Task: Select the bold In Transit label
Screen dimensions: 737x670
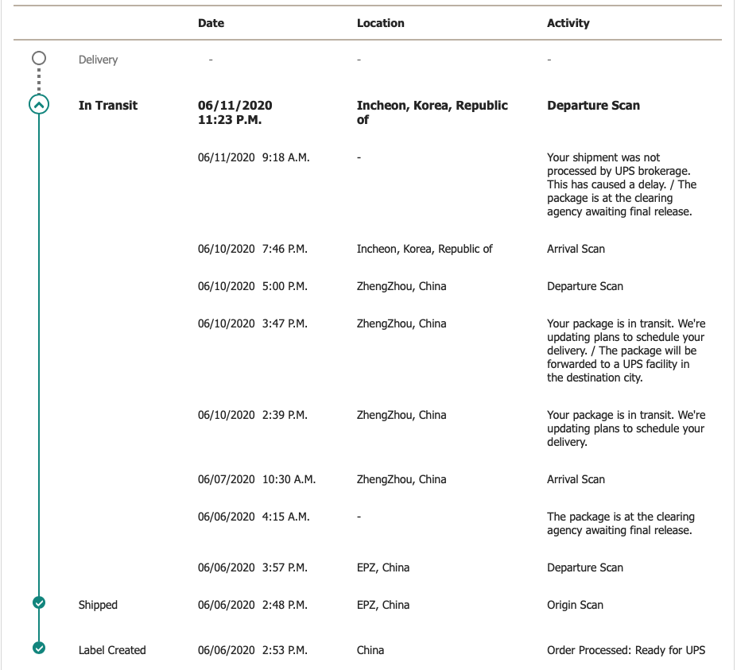Action: pyautogui.click(x=108, y=105)
